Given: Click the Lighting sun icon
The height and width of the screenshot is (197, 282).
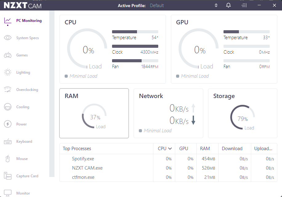Looking at the screenshot, I should click(x=8, y=72).
